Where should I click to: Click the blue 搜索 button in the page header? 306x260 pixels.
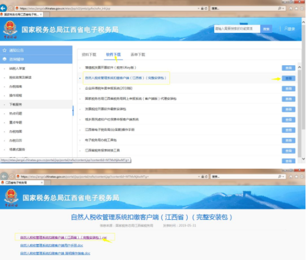[x=266, y=29]
